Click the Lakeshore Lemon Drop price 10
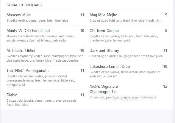The width and height of the screenshot is (175, 123). click(x=165, y=67)
